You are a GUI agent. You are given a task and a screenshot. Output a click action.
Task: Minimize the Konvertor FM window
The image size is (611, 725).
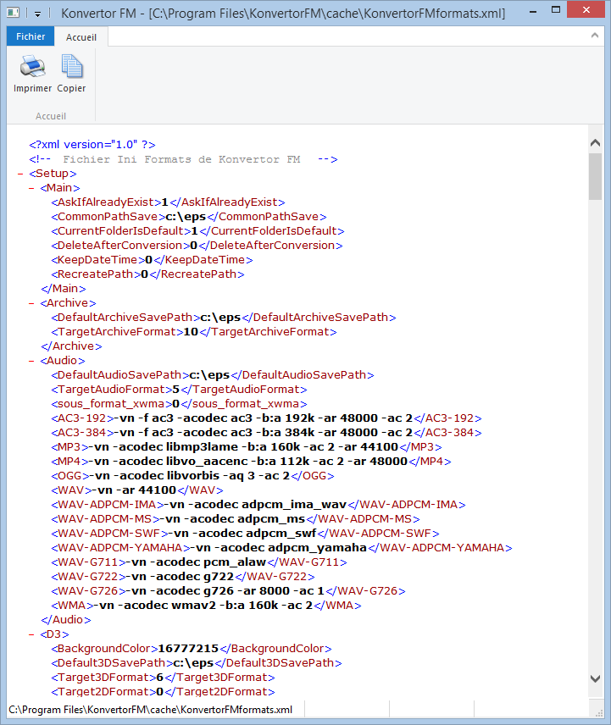533,11
